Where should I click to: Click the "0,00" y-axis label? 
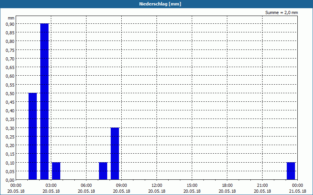pyautogui.click(x=10, y=180)
